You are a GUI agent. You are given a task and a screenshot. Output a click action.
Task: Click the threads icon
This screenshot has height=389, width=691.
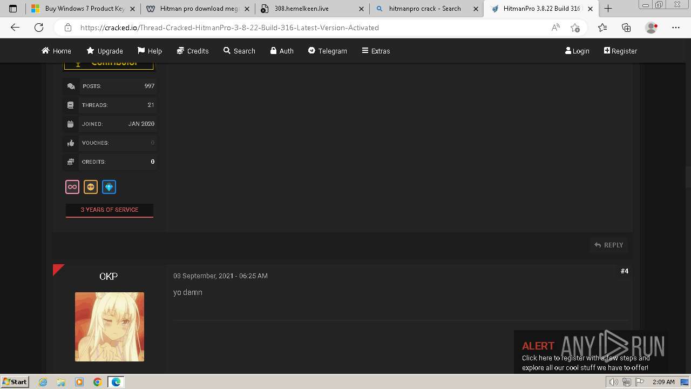[71, 105]
